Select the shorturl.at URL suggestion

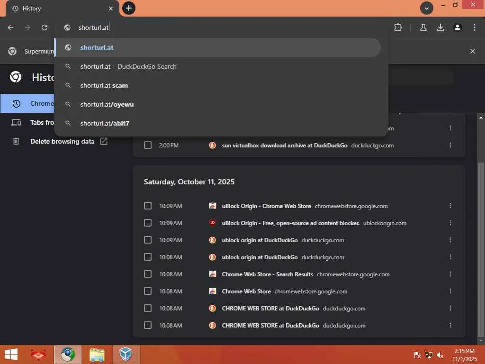point(217,47)
